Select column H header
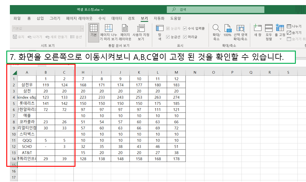Image resolution: width=306 pixels, height=182 pixels. (x=83, y=72)
